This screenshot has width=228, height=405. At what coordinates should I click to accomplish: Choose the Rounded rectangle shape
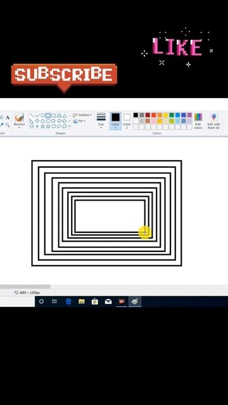pyautogui.click(x=53, y=115)
